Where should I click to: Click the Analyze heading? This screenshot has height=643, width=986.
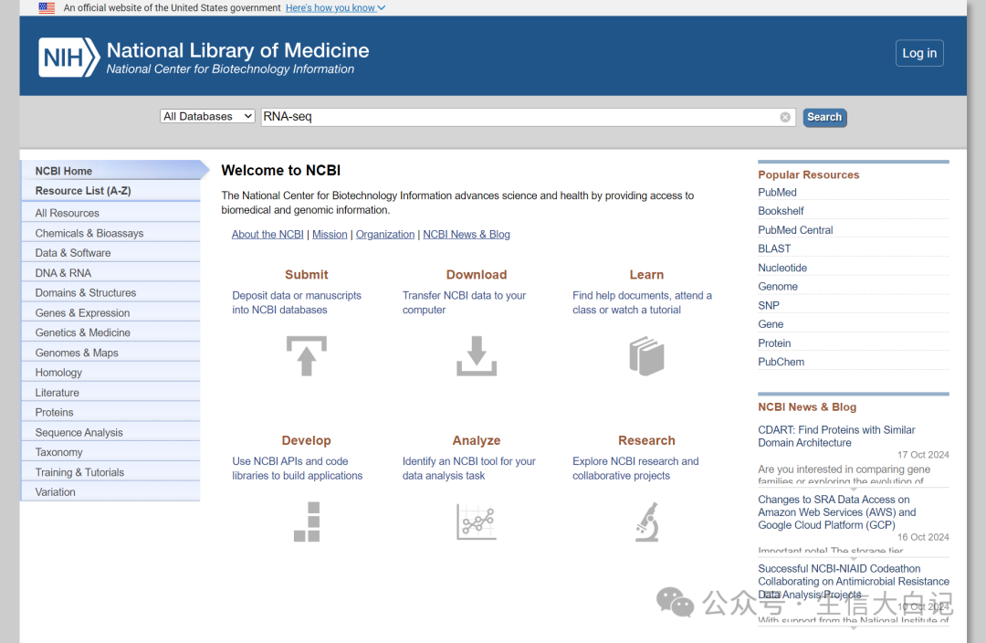pos(477,440)
